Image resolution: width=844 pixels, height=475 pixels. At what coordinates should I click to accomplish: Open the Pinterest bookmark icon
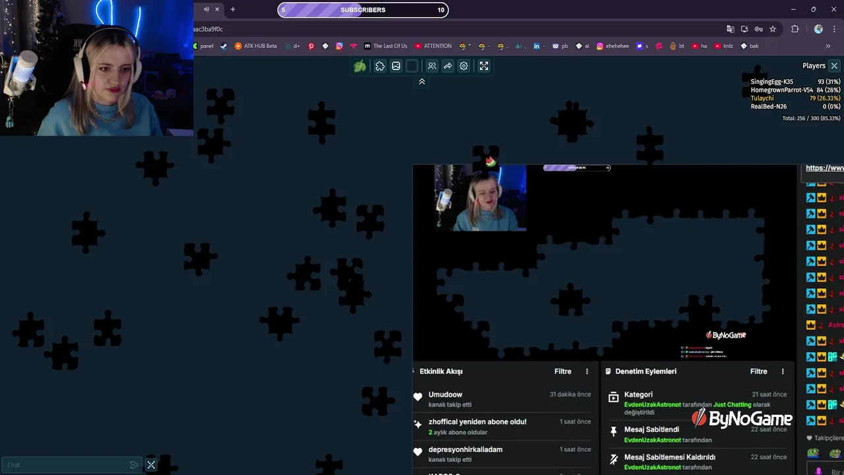311,46
